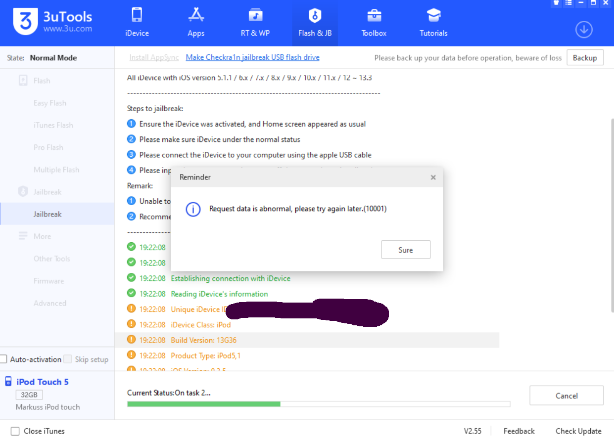Collapse the Jailbreak sidebar group header
The height and width of the screenshot is (441, 614).
pos(47,192)
